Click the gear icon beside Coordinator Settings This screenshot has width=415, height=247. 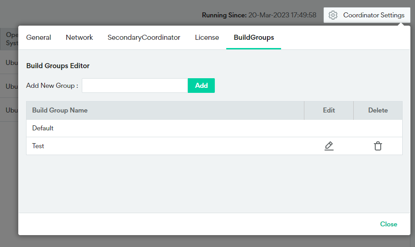click(x=333, y=15)
